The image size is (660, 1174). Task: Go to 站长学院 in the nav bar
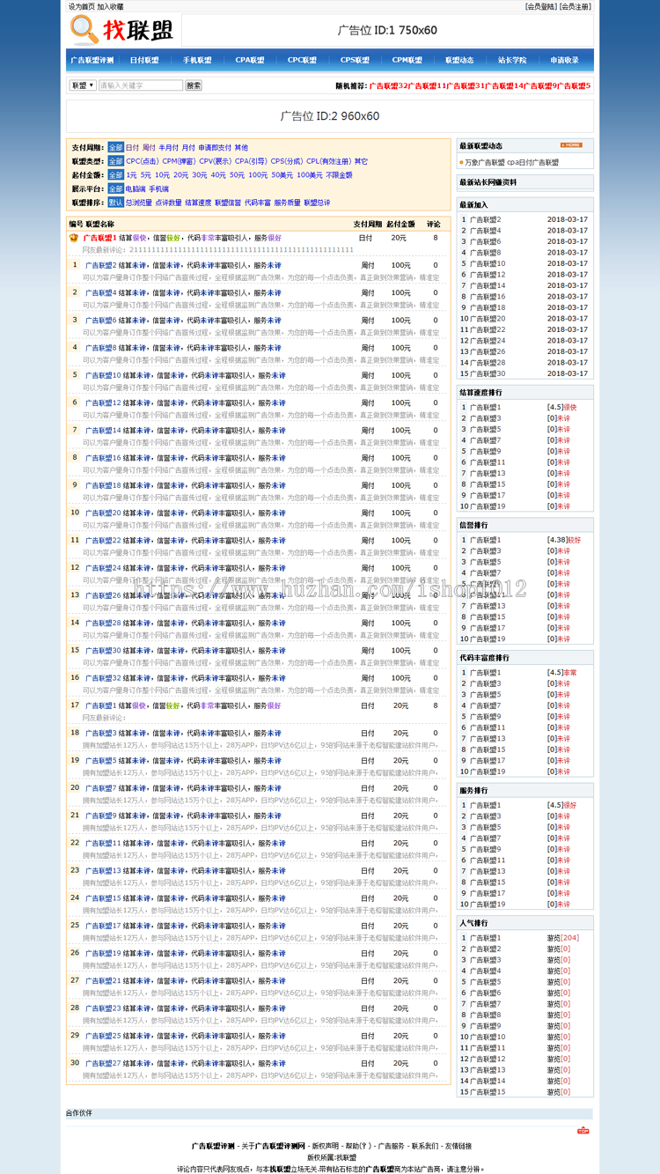[x=511, y=61]
